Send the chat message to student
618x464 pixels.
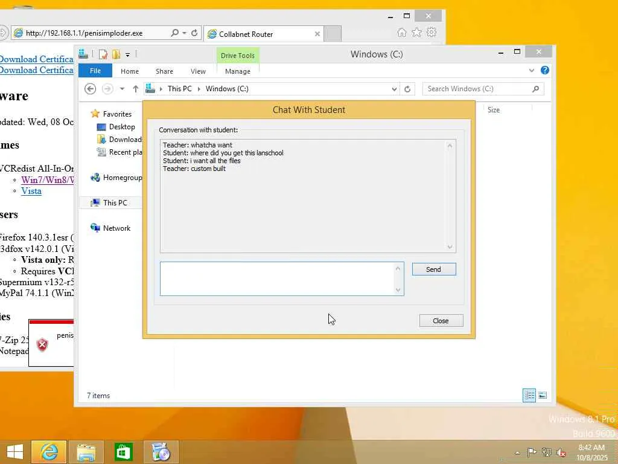coord(434,269)
